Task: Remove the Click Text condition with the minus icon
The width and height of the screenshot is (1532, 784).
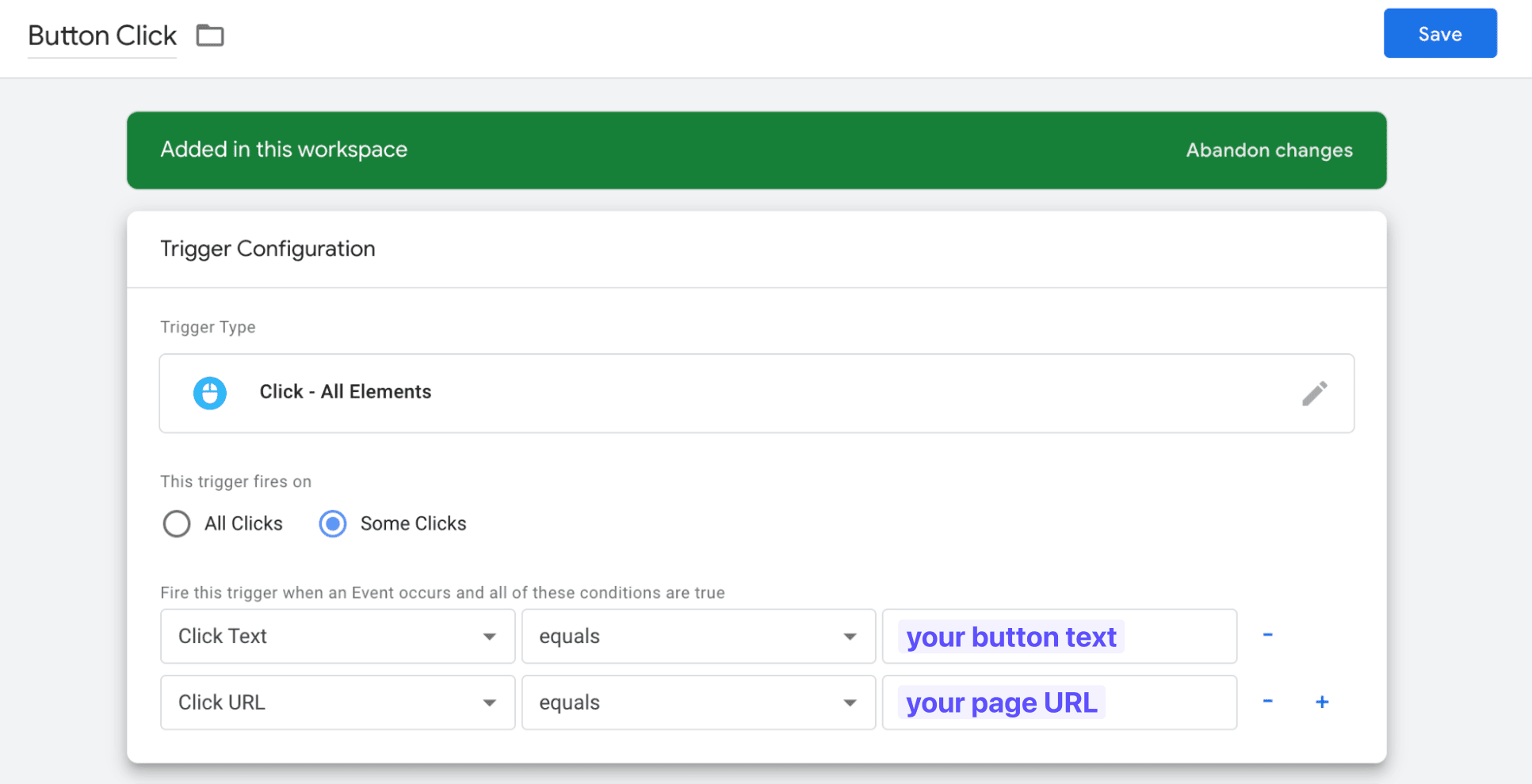Action: [x=1268, y=635]
